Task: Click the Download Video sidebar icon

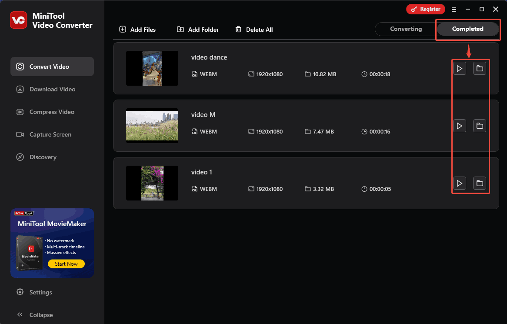Action: [x=20, y=89]
